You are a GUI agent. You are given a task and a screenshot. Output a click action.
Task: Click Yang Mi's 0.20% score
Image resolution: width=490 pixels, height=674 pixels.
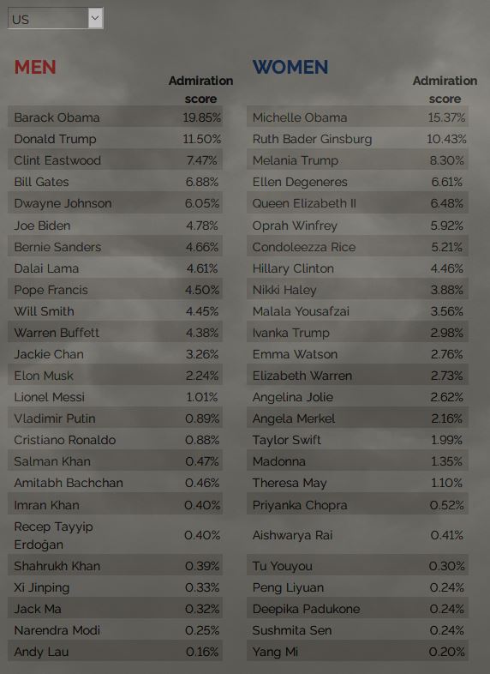point(446,652)
